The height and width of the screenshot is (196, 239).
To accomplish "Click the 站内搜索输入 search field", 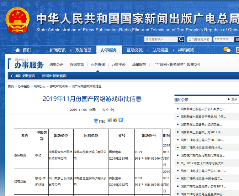I will point(160,39).
